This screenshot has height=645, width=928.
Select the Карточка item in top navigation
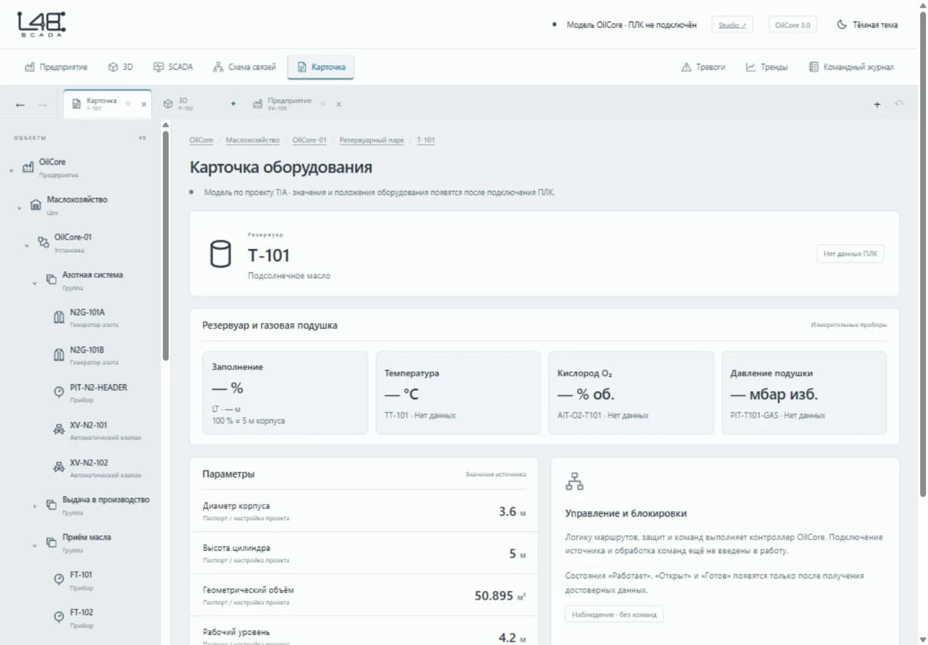(320, 67)
